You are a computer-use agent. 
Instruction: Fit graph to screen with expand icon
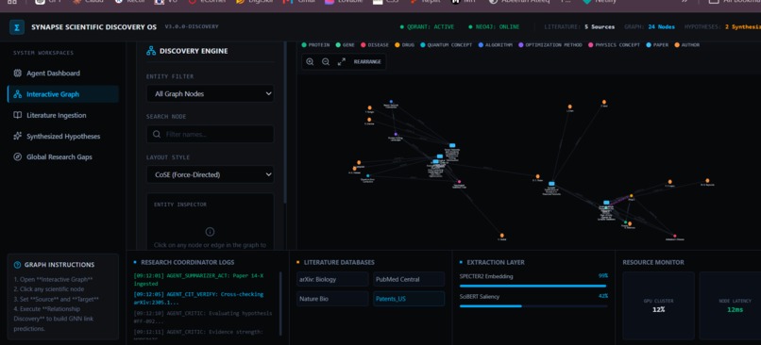341,62
